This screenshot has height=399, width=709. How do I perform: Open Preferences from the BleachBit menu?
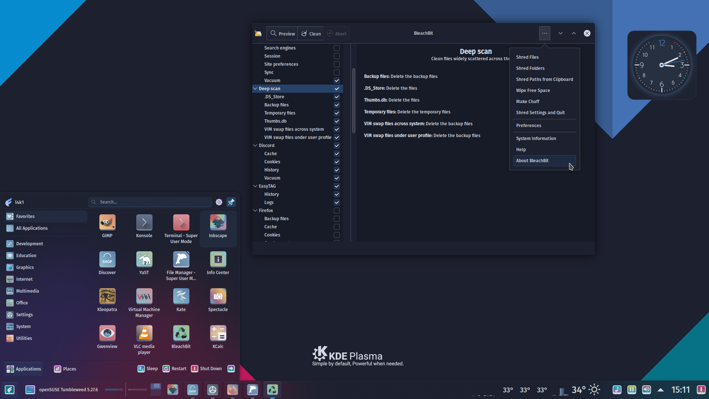(544, 126)
